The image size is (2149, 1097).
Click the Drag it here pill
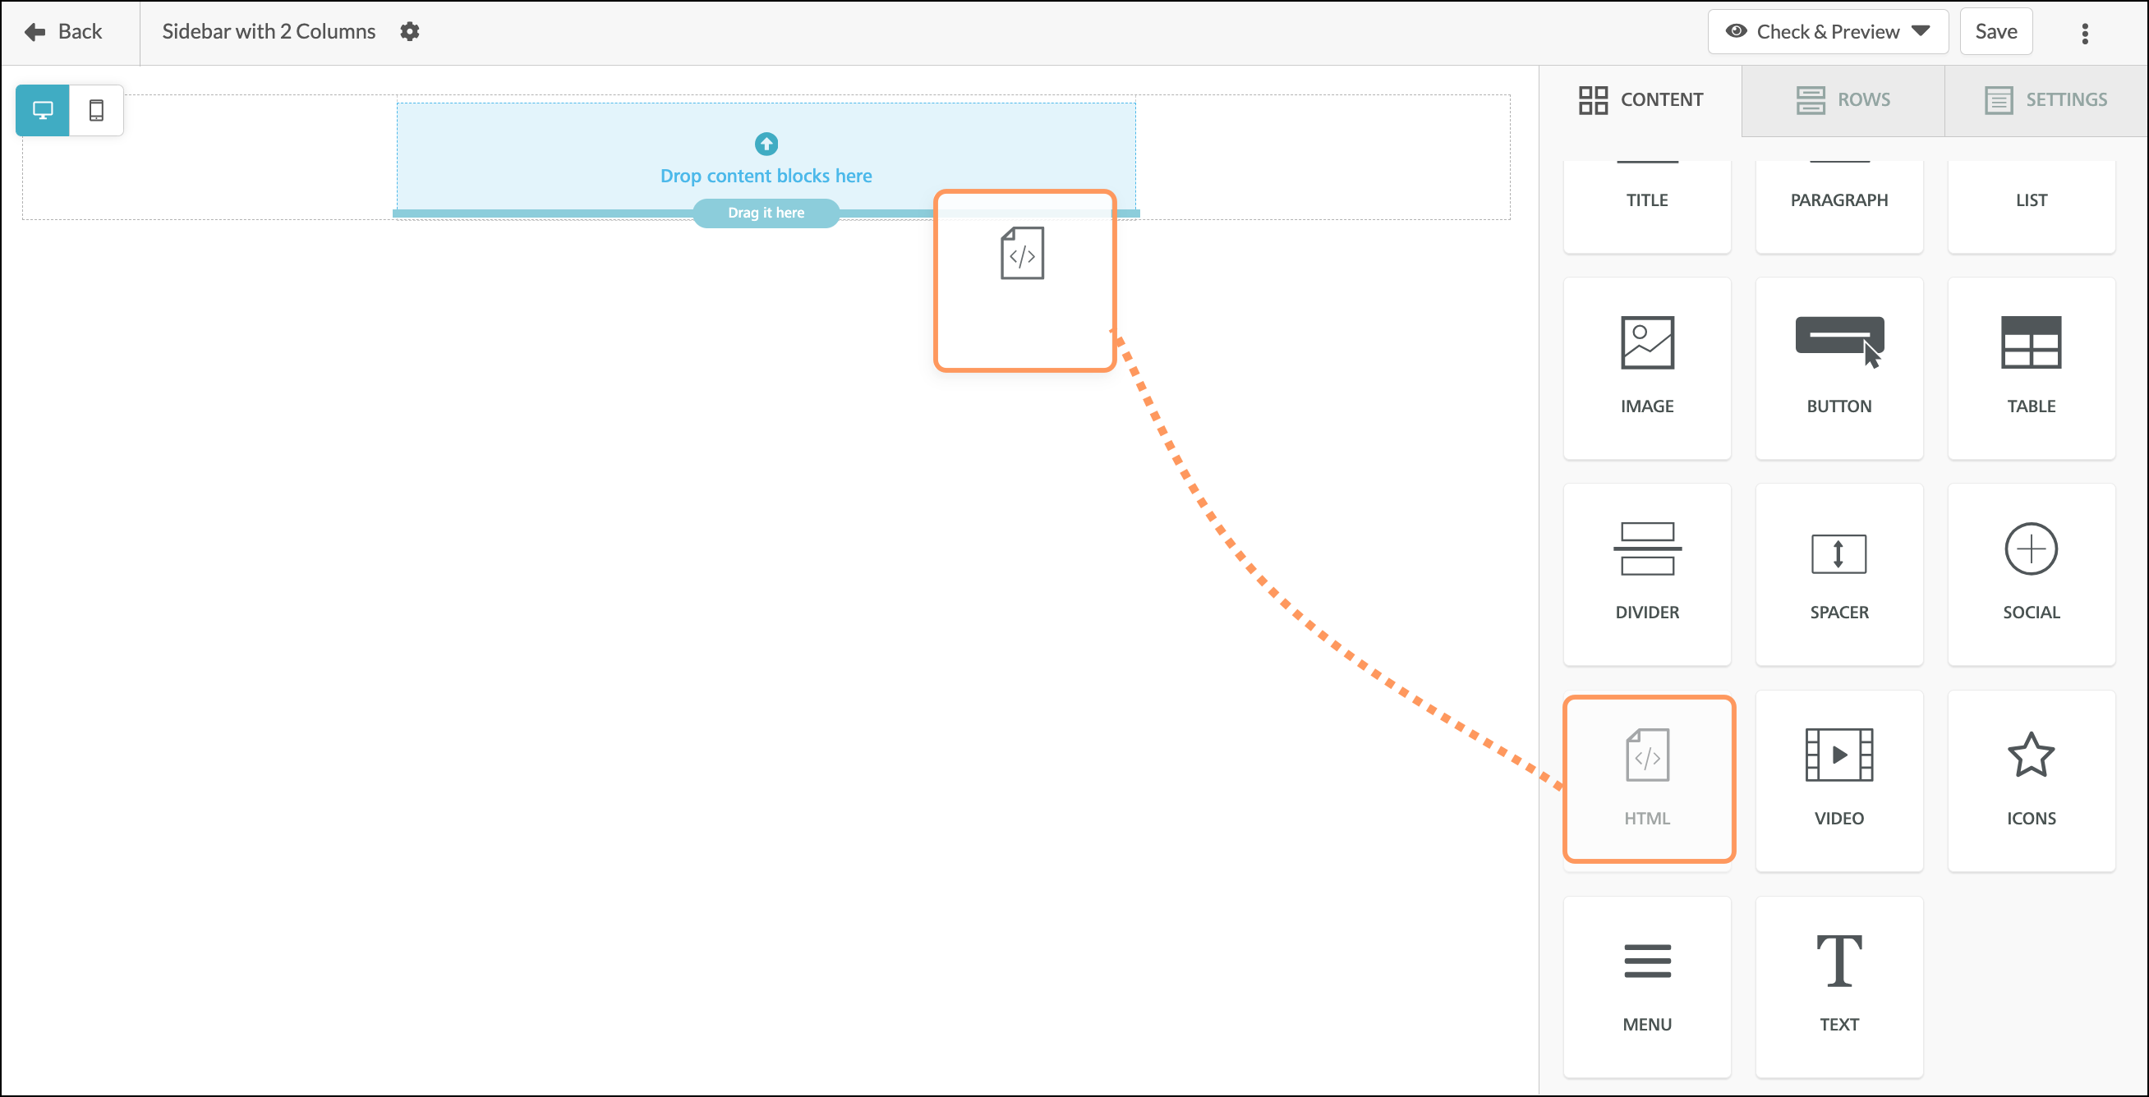[x=766, y=213]
